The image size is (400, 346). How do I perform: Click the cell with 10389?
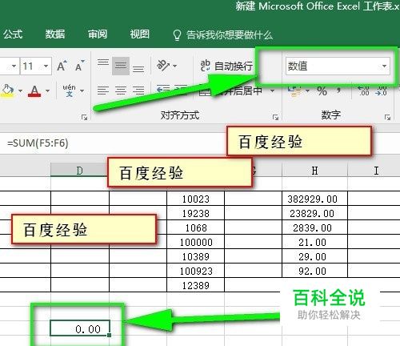click(196, 256)
